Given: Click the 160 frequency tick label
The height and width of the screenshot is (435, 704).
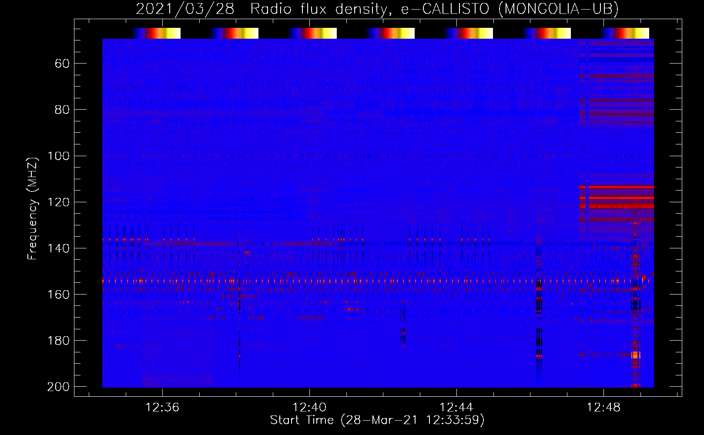Looking at the screenshot, I should (59, 294).
